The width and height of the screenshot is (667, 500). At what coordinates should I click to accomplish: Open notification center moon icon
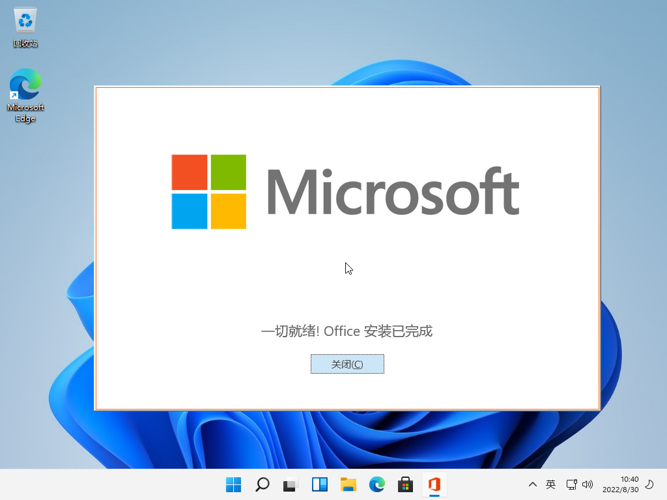pos(649,484)
